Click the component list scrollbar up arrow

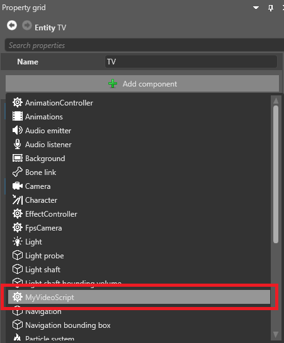pyautogui.click(x=276, y=100)
